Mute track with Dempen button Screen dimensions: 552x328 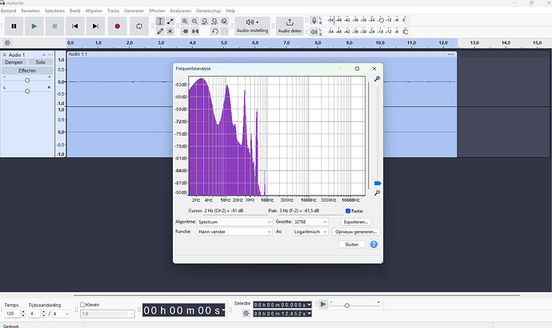14,62
